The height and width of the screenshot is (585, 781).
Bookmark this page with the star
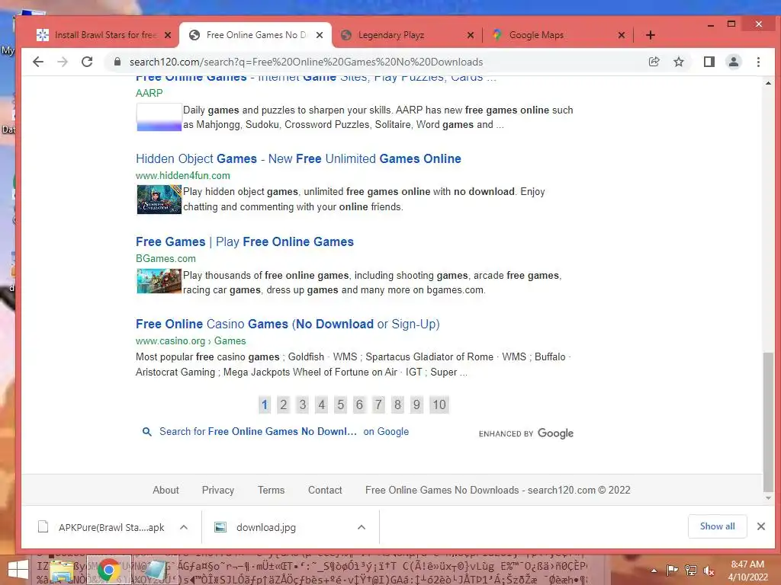pos(678,62)
